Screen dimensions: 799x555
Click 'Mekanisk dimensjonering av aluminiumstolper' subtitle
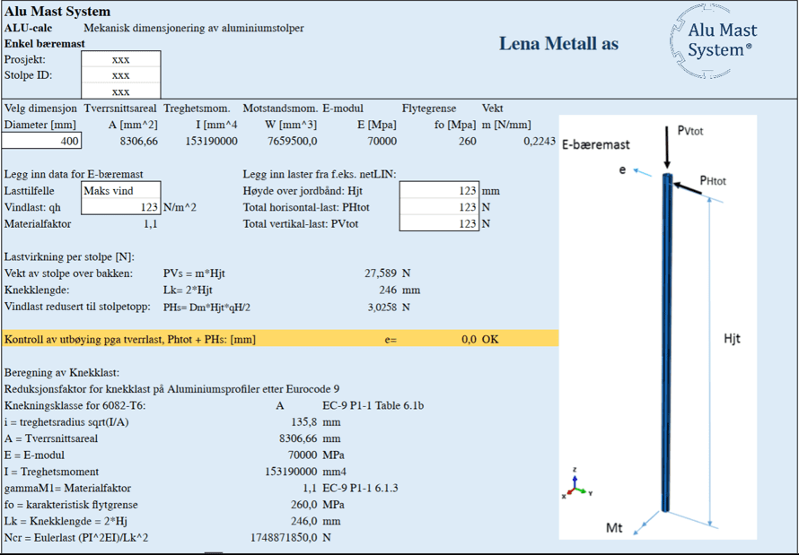coord(194,28)
